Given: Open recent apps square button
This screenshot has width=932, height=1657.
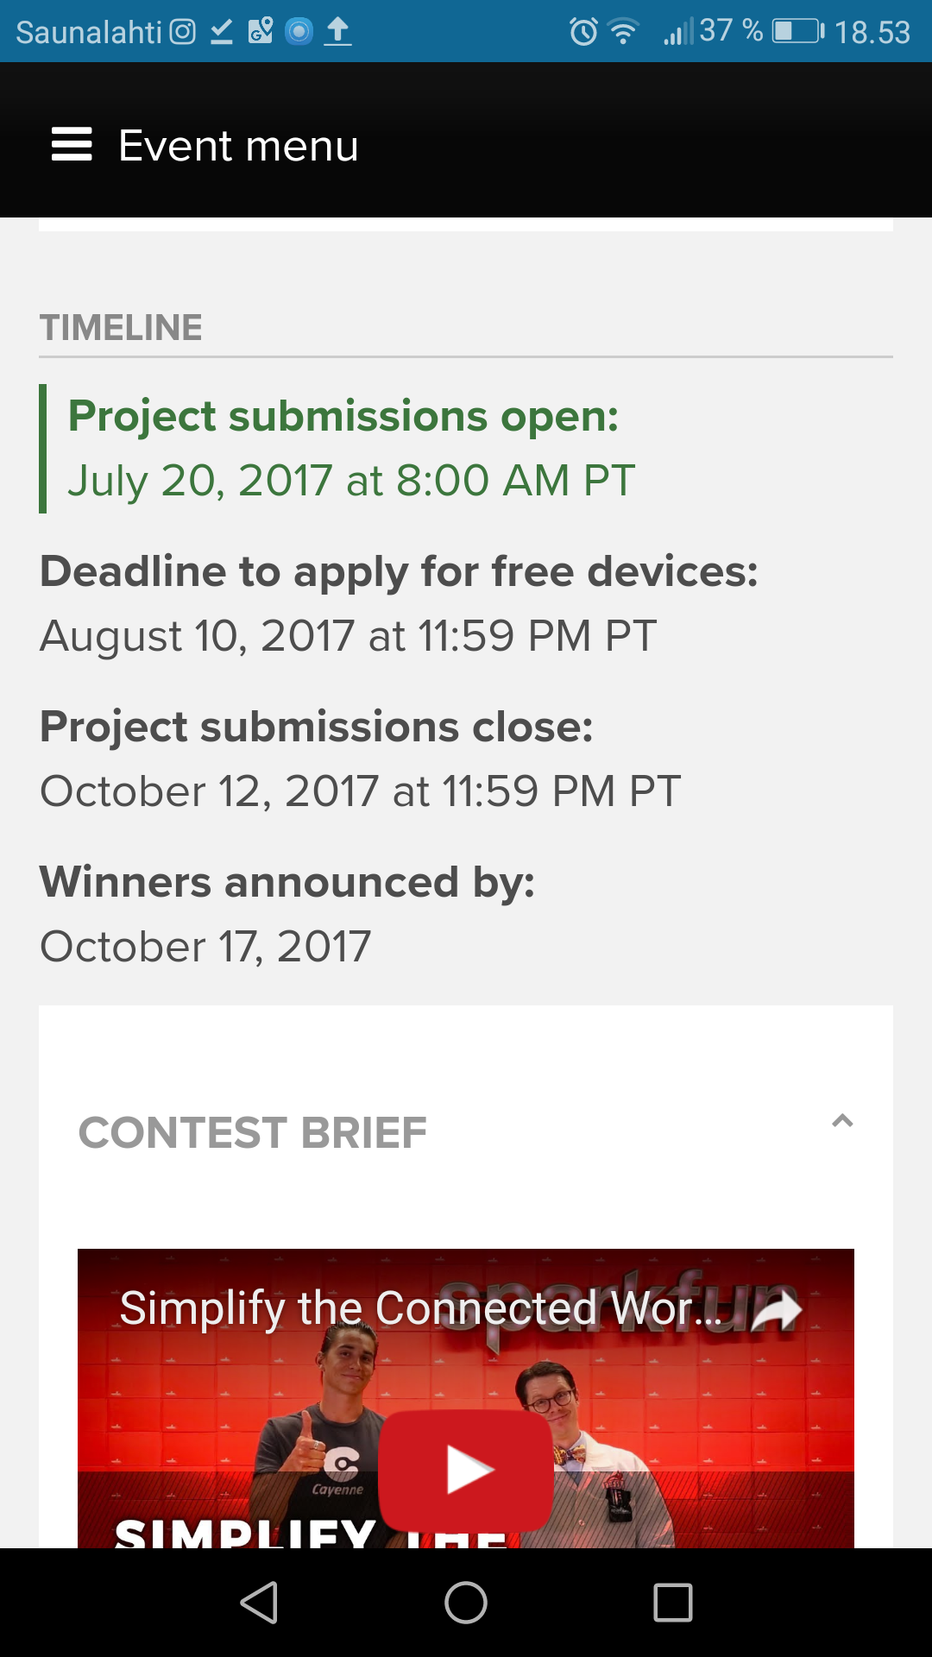Looking at the screenshot, I should (673, 1603).
